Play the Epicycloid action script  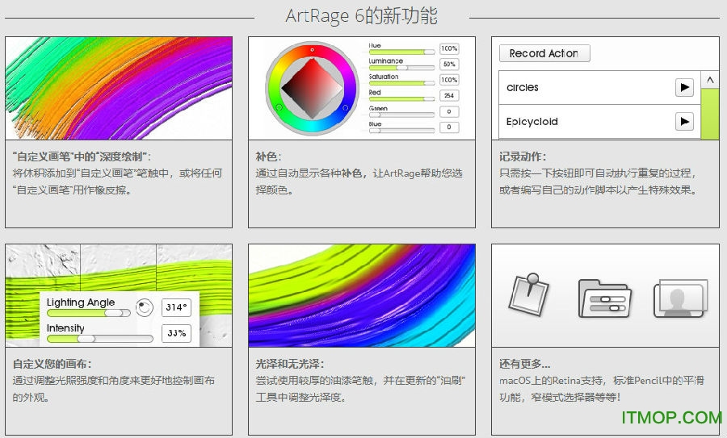pos(684,121)
